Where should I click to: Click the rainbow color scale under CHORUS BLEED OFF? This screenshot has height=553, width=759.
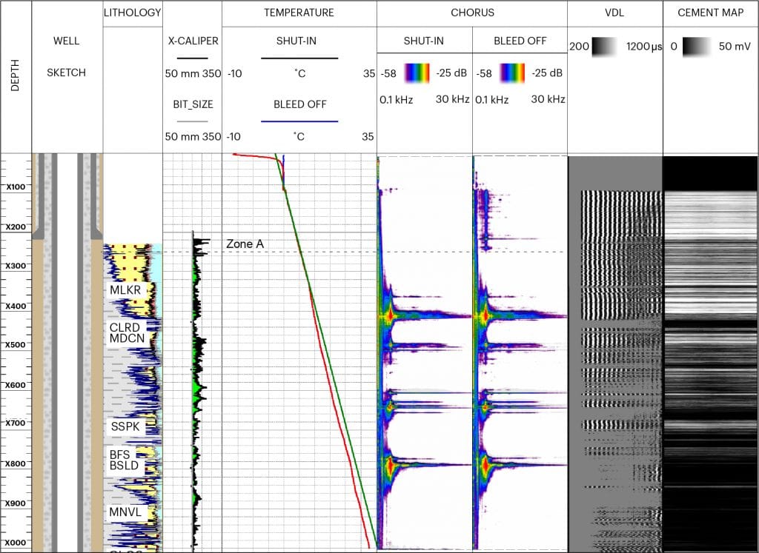pos(512,73)
